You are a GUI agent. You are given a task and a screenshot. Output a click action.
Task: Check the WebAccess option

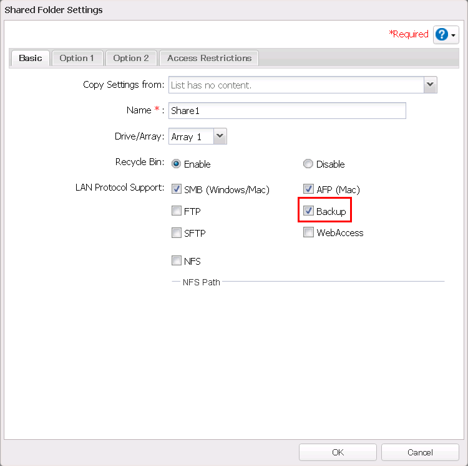pos(308,232)
